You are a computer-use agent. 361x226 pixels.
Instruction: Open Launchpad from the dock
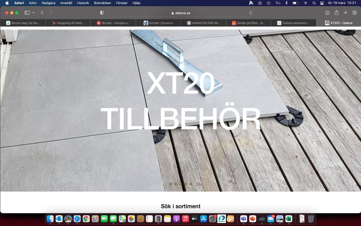coord(95,219)
